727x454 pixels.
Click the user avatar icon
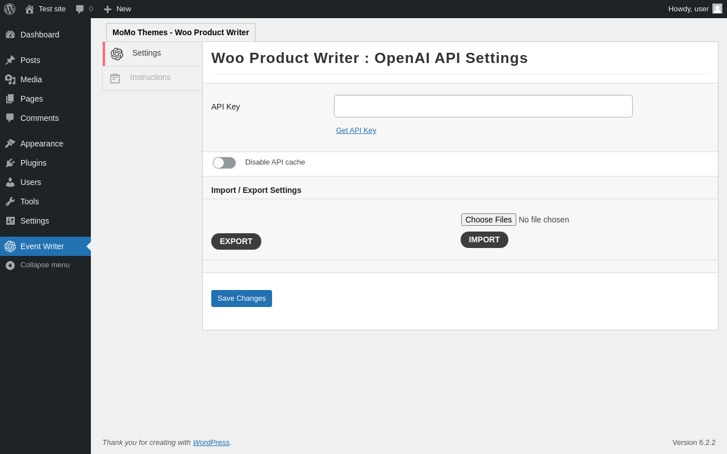717,9
